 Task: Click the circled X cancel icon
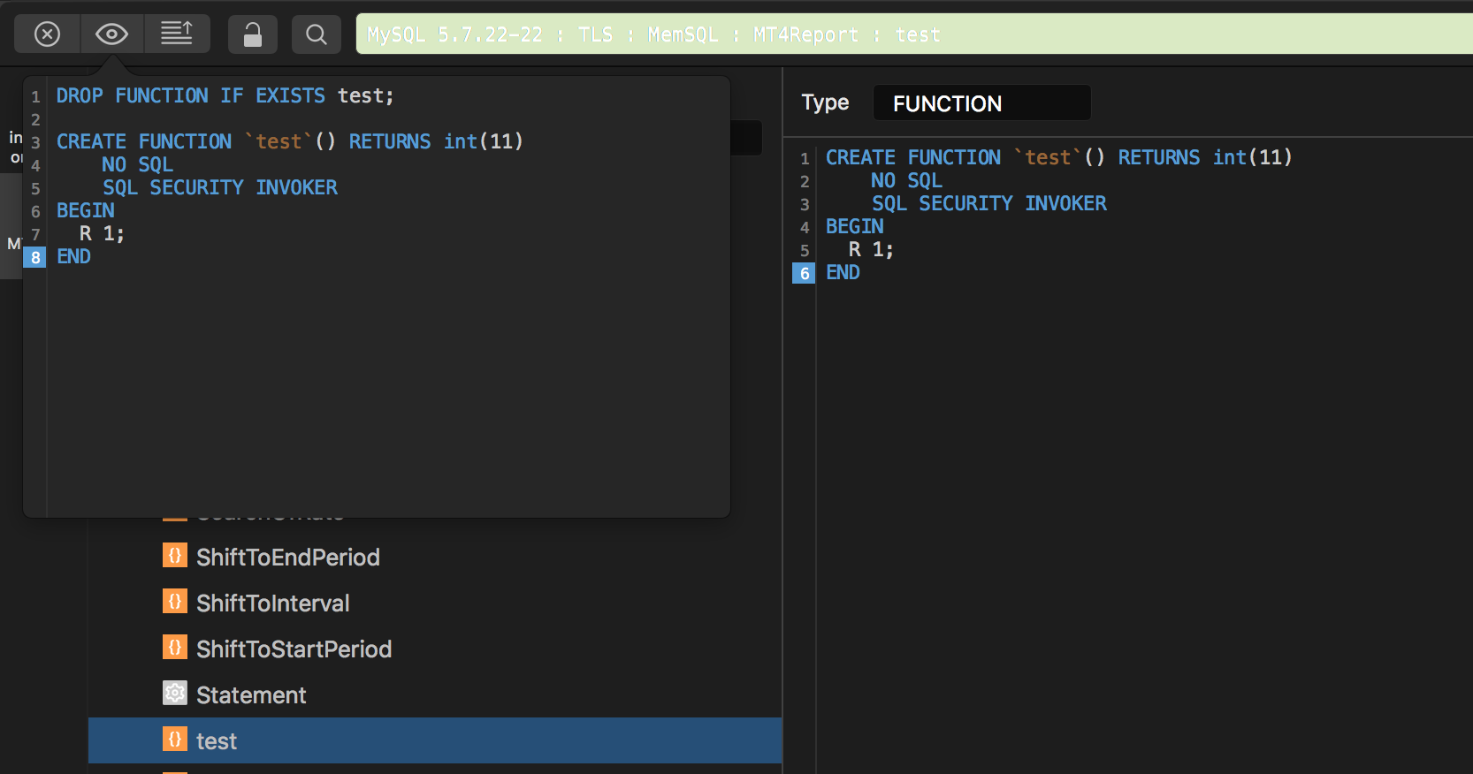pyautogui.click(x=47, y=34)
